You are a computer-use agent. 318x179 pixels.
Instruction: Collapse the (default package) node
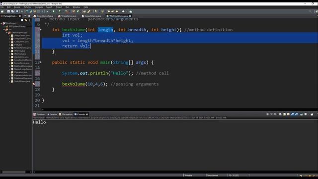click(x=6, y=32)
